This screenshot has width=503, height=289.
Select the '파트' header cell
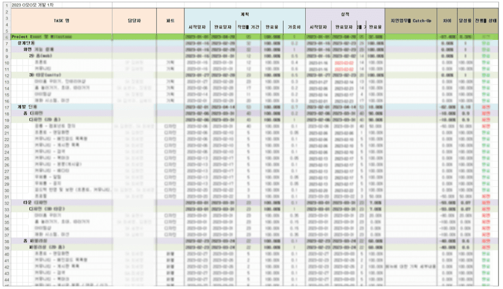coord(170,21)
